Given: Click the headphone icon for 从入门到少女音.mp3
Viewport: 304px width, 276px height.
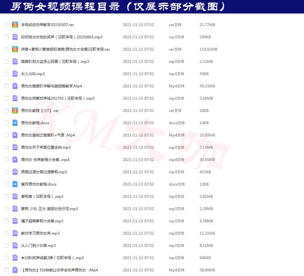Looking at the screenshot, I should (15, 245).
